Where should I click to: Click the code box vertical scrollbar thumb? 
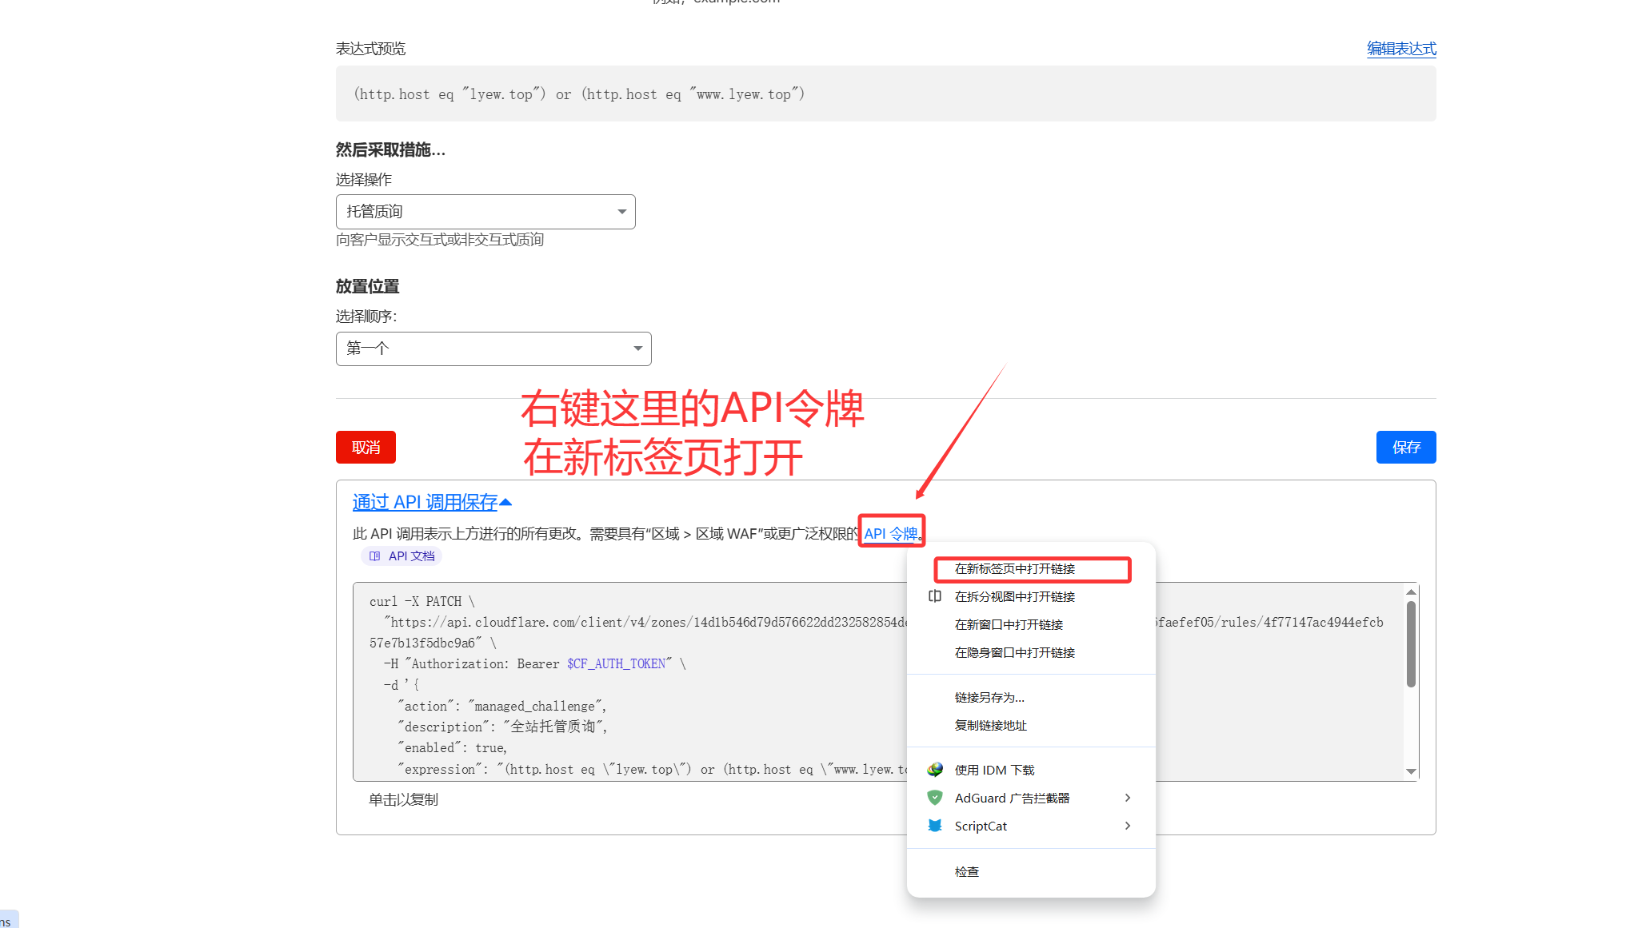[x=1411, y=643]
